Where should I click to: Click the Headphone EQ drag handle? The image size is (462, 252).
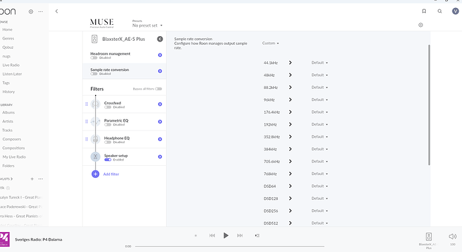[x=86, y=139]
